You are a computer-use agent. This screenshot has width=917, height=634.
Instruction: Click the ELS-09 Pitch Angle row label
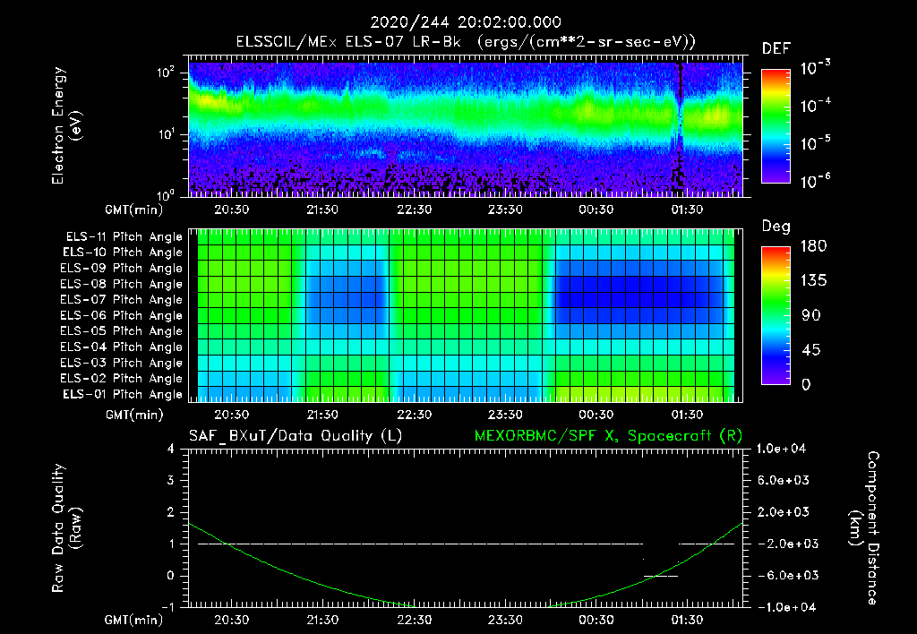(121, 269)
